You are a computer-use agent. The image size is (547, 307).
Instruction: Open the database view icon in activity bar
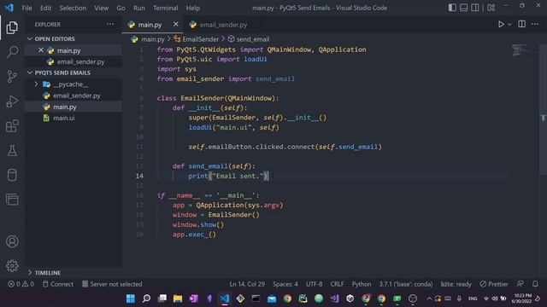tap(12, 175)
